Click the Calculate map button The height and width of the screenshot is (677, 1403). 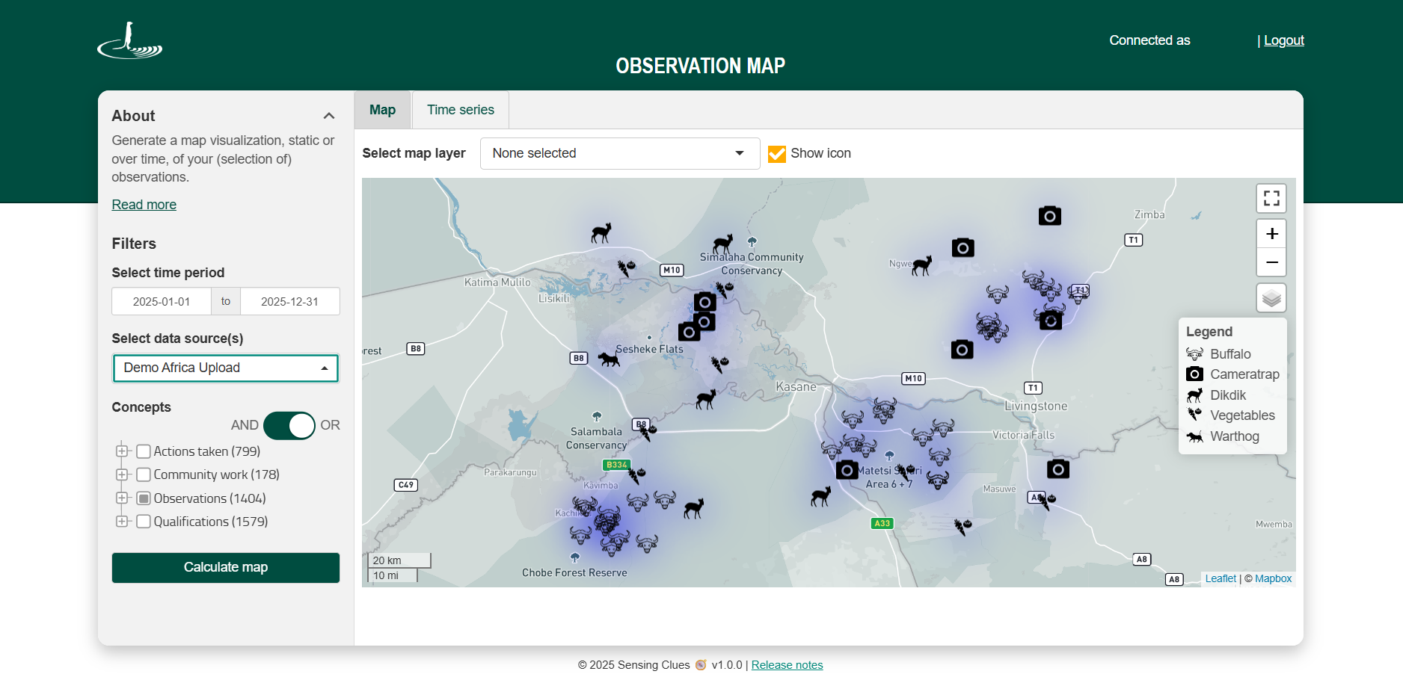point(226,567)
